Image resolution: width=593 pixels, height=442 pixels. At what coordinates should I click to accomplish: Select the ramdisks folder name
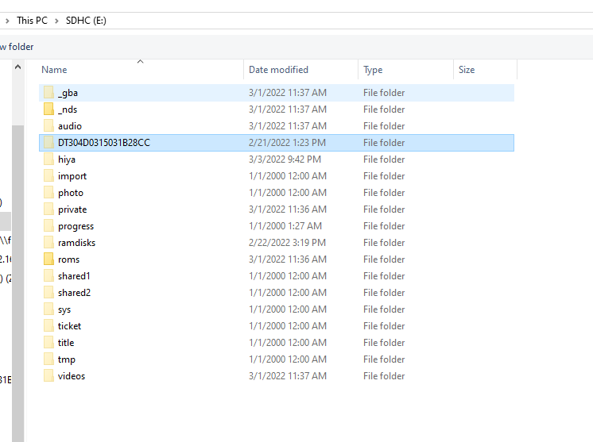pyautogui.click(x=77, y=243)
